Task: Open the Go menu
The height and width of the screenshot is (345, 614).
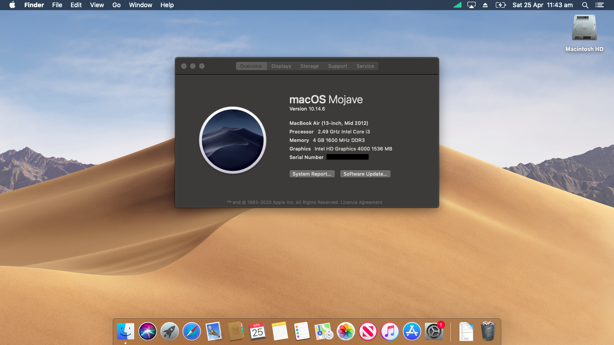Action: coord(116,5)
